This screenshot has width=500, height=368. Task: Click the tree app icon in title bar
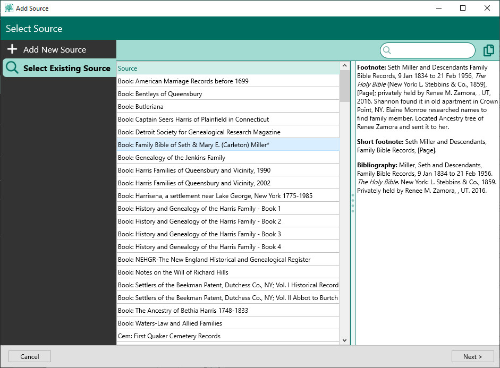(x=9, y=8)
